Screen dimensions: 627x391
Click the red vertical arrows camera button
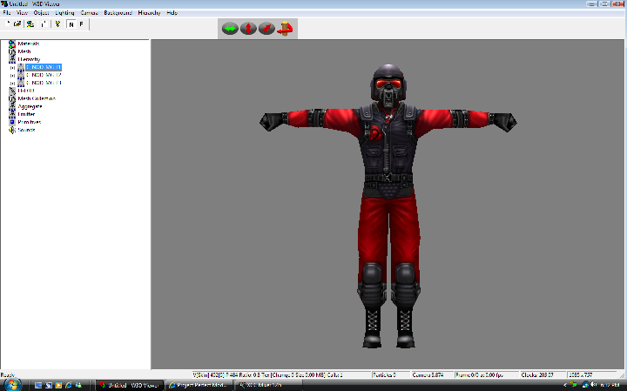pyautogui.click(x=248, y=29)
